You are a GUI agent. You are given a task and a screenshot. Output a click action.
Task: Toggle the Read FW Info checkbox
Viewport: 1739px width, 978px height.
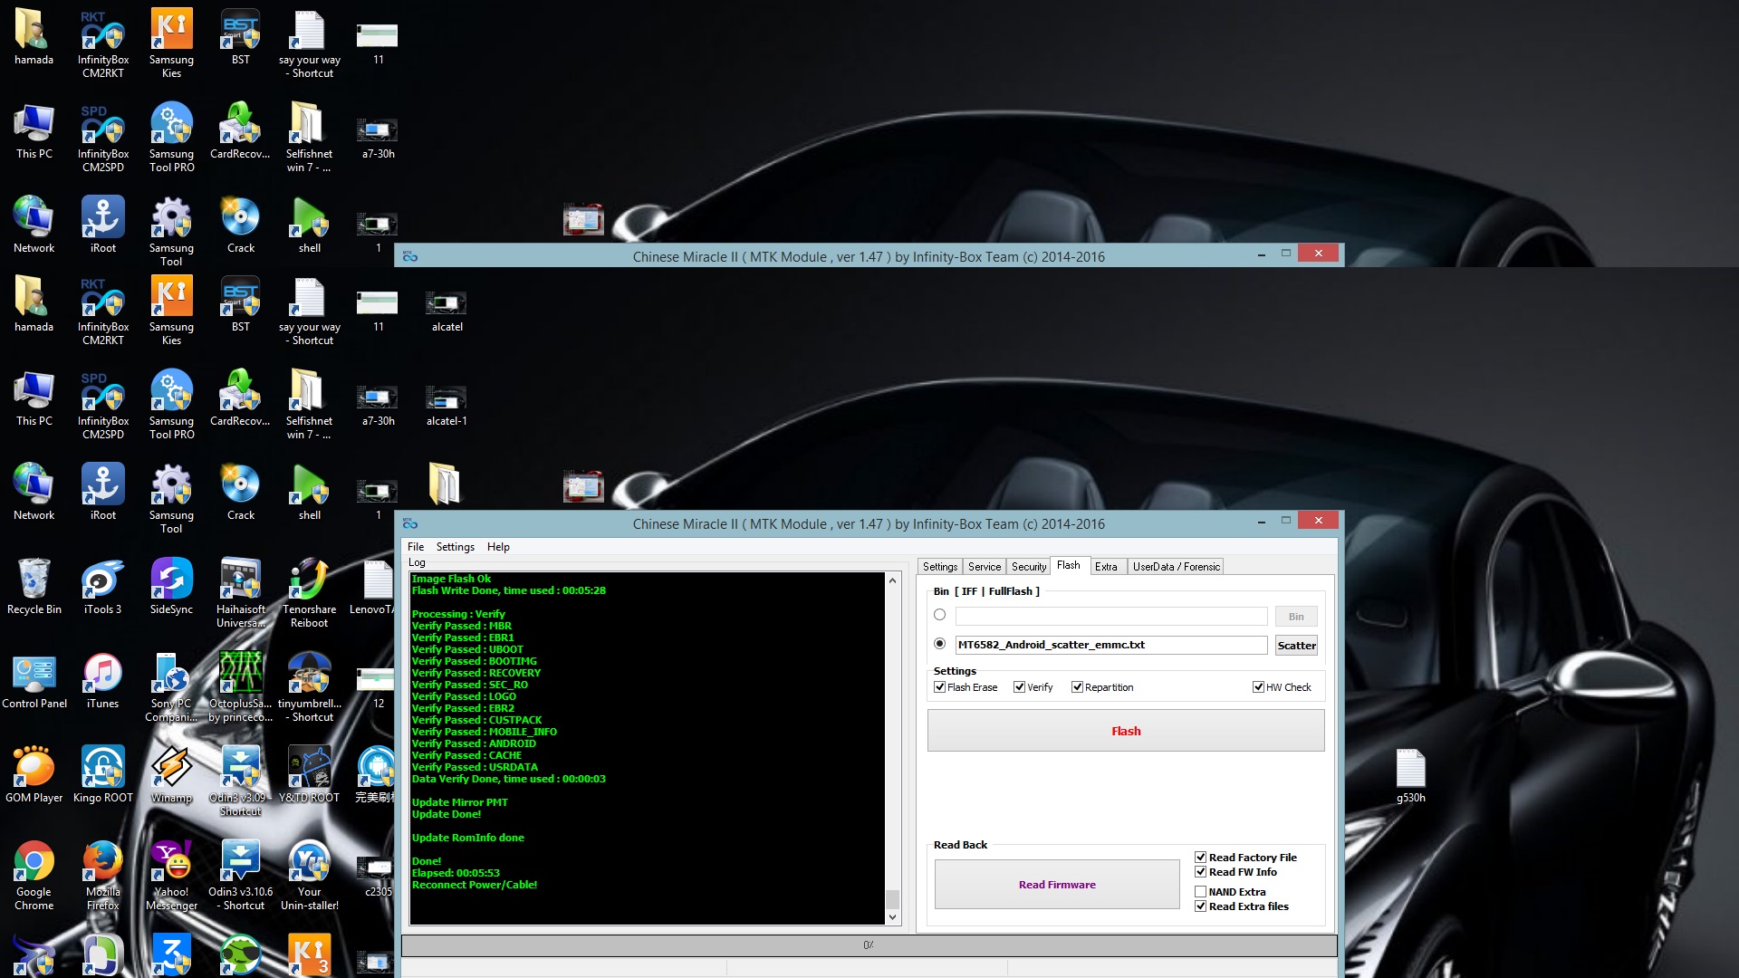coord(1200,872)
